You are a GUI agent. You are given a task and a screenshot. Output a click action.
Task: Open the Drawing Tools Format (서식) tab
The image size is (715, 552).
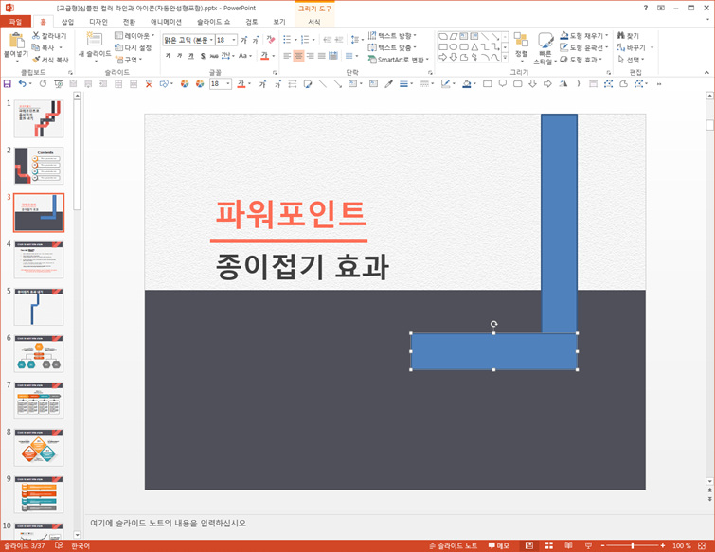314,22
